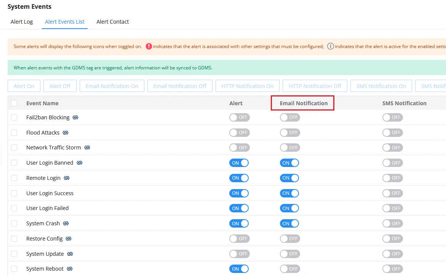Click the link icon beside User Login Banned

click(x=80, y=163)
